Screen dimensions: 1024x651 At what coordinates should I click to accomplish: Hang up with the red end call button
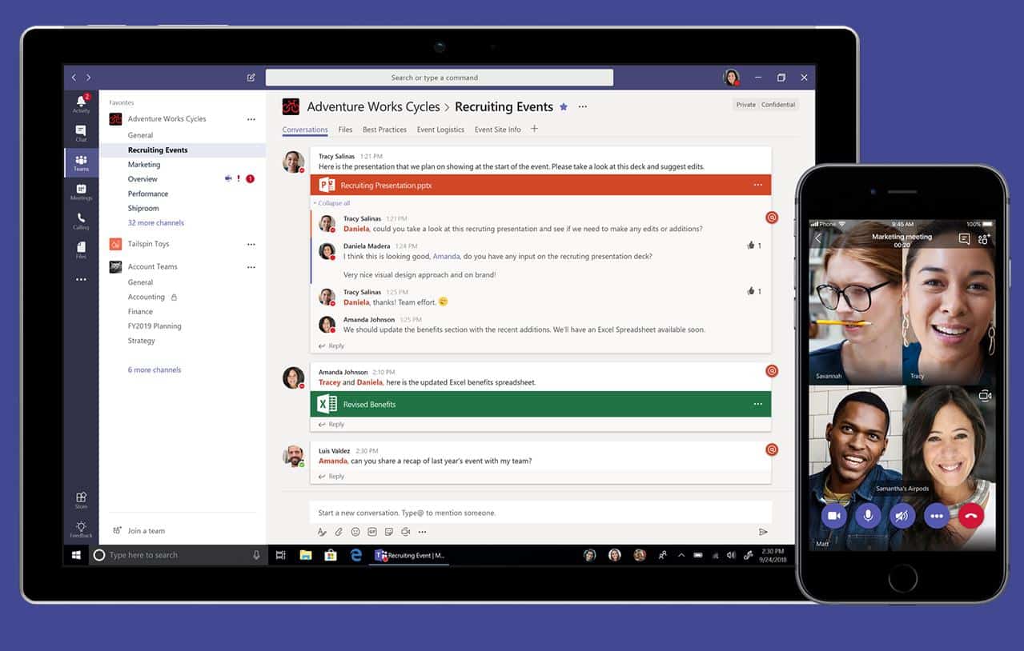971,516
